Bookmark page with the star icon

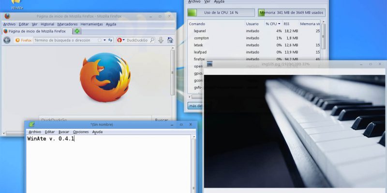pos(100,40)
